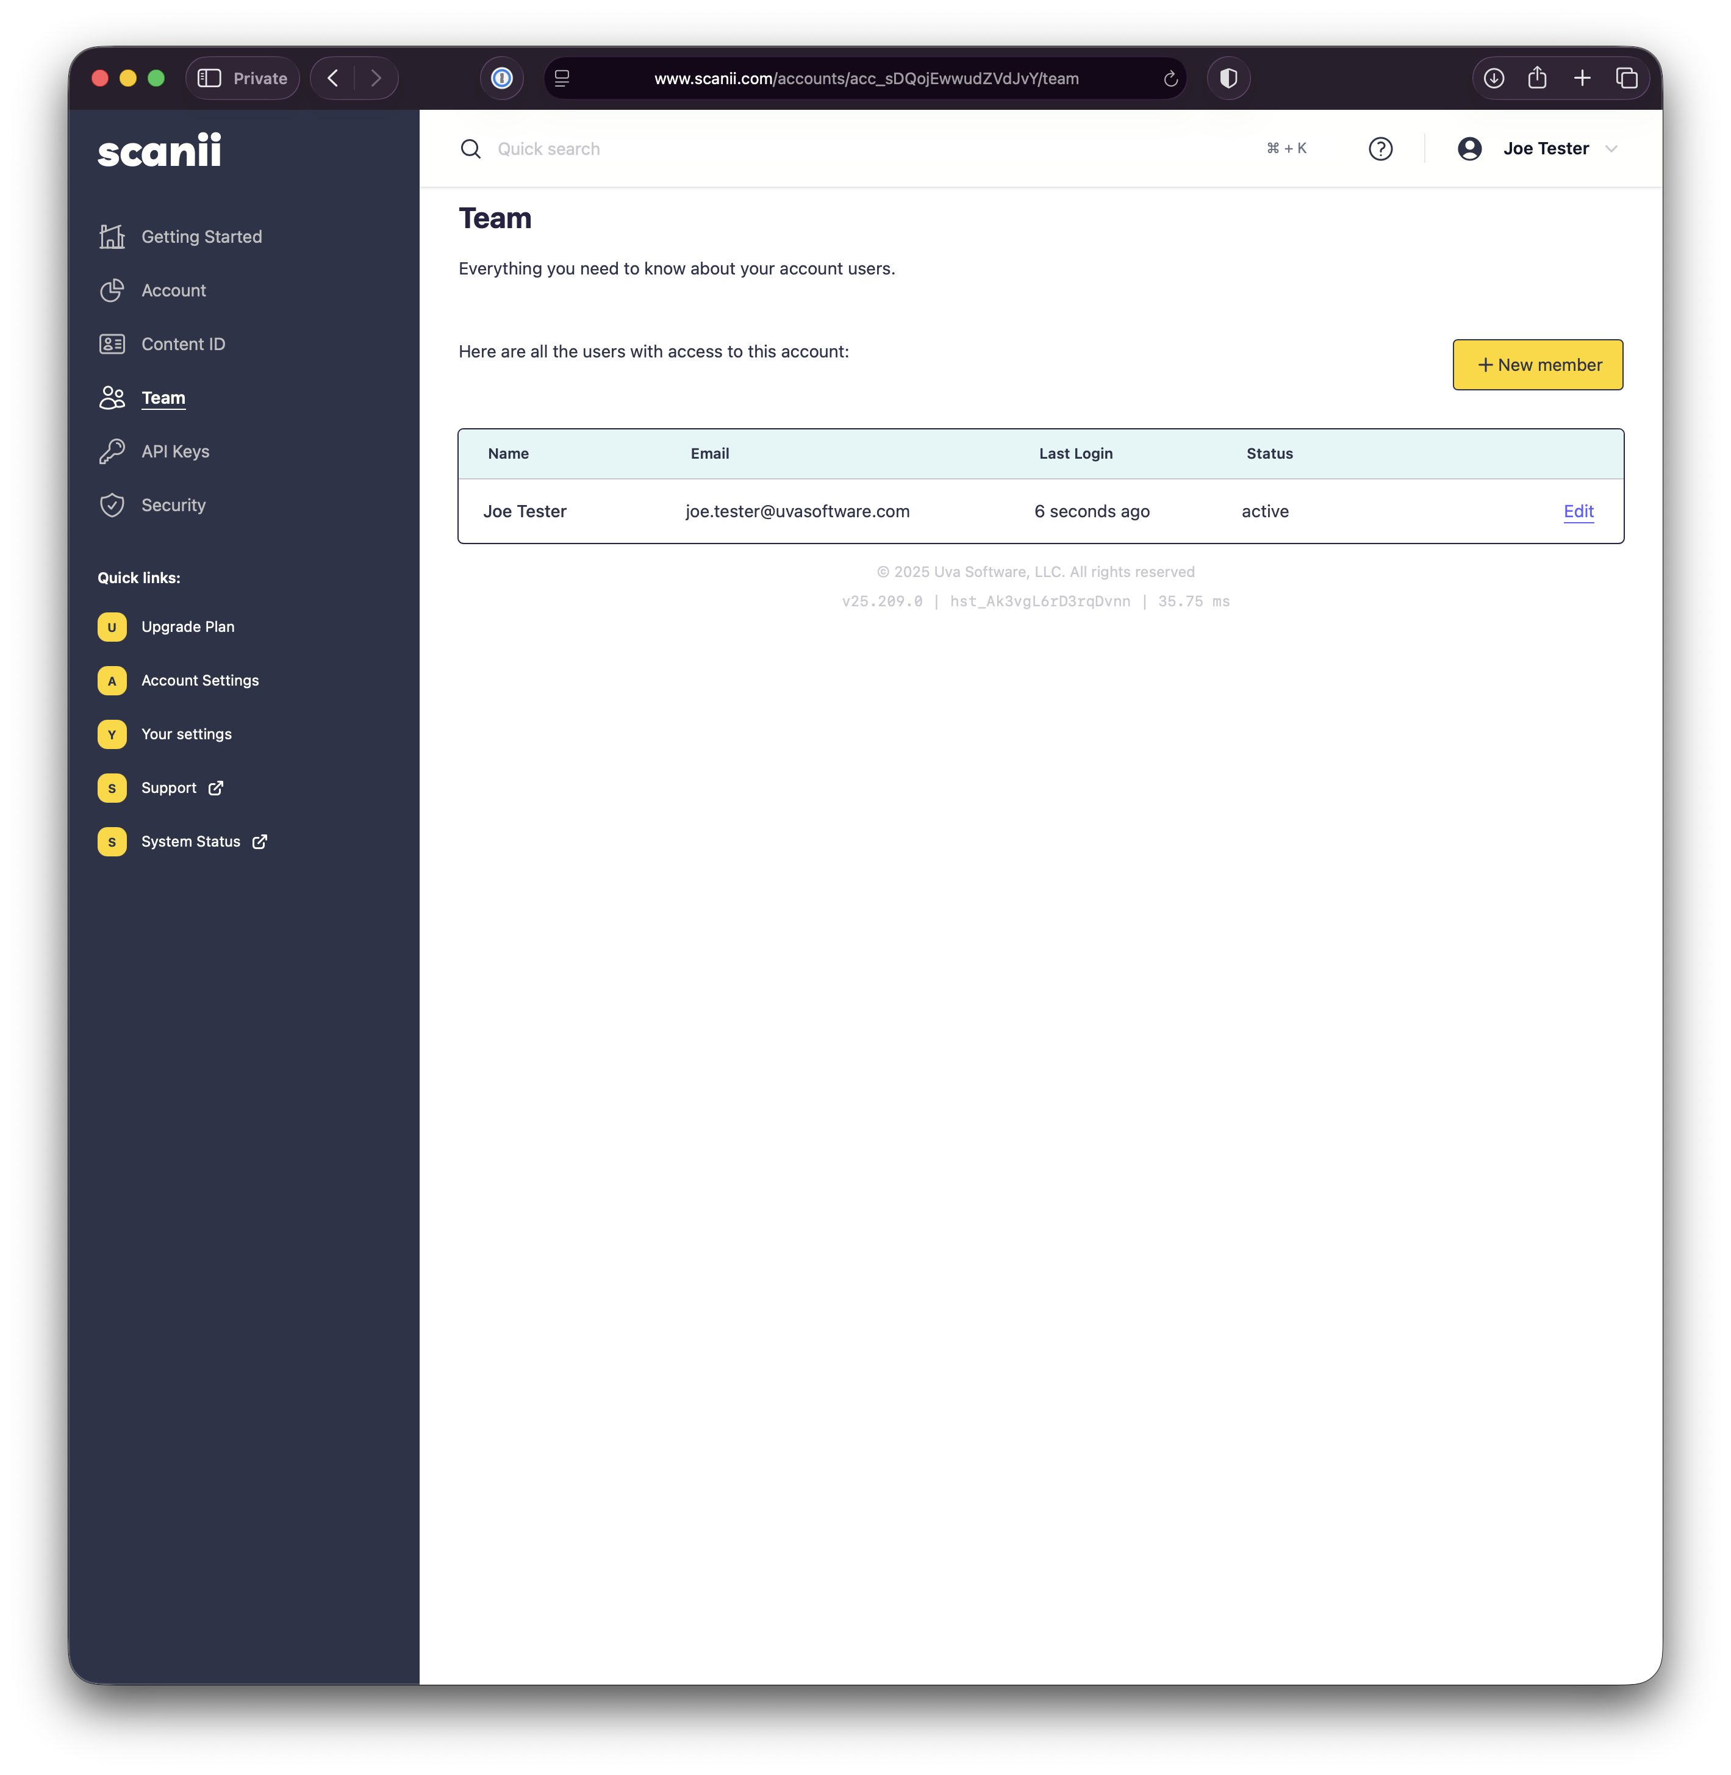Show browser downloads
The width and height of the screenshot is (1731, 1775).
click(x=1493, y=78)
